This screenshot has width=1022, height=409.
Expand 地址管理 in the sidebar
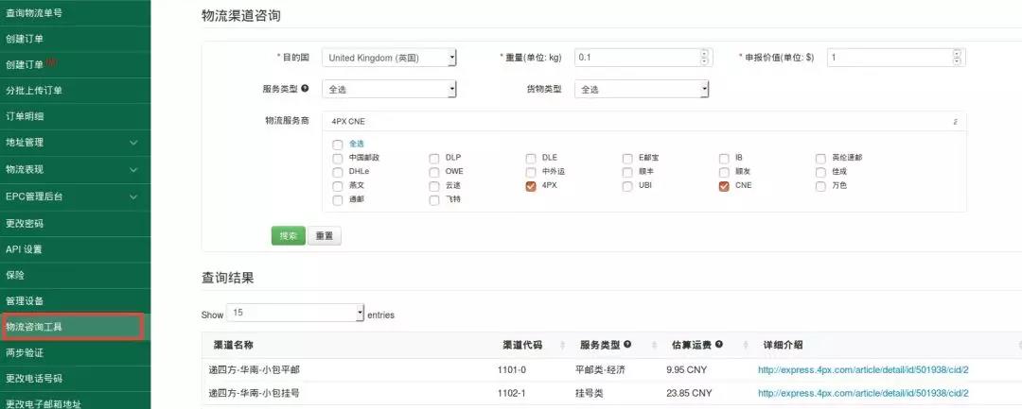[x=74, y=143]
